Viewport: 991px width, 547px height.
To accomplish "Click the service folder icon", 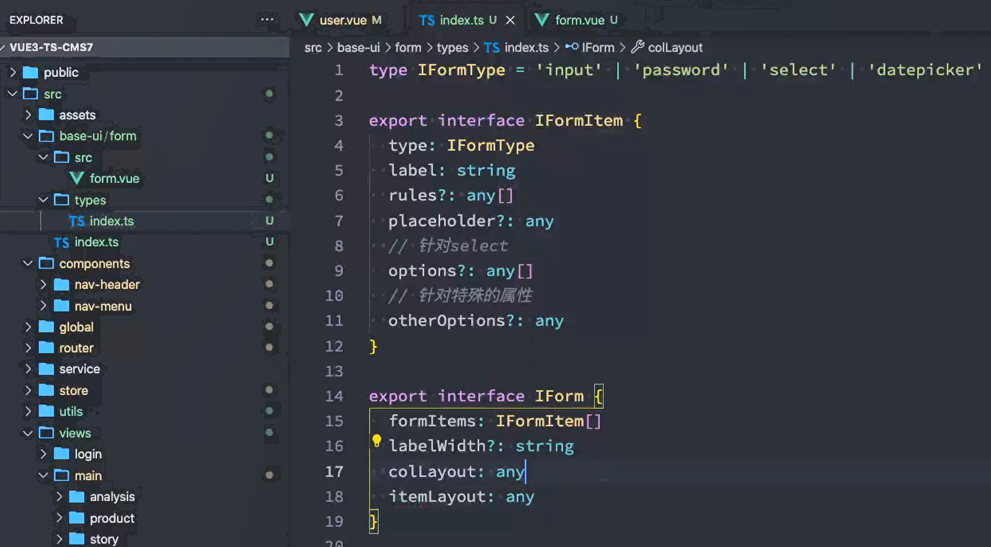I will (x=46, y=369).
